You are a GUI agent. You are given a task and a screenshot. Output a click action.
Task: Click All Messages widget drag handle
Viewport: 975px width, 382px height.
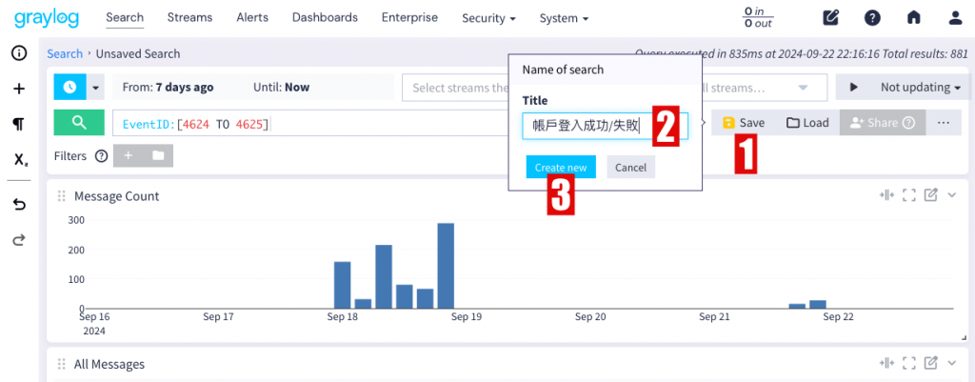[62, 364]
